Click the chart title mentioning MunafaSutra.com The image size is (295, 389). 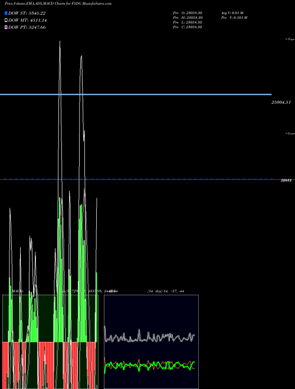[x=58, y=4]
